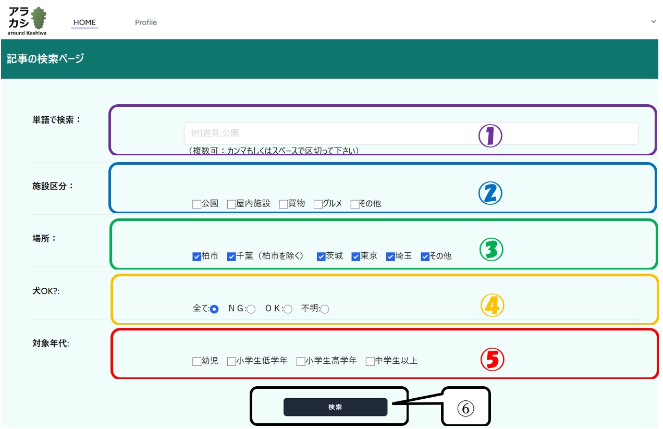This screenshot has height=429, width=663.
Task: Uncheck the 柏市 location checkbox
Action: pos(197,256)
